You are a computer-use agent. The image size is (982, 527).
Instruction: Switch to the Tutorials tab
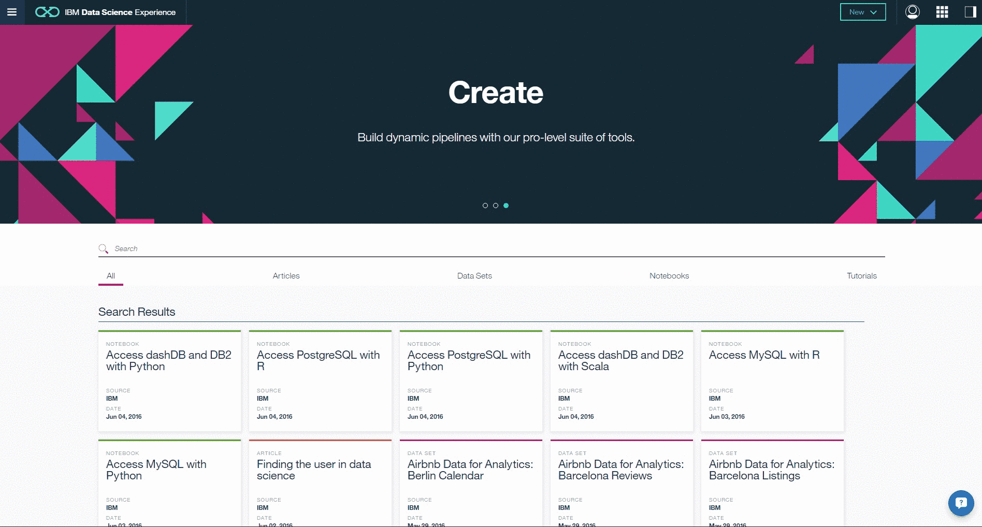click(862, 276)
